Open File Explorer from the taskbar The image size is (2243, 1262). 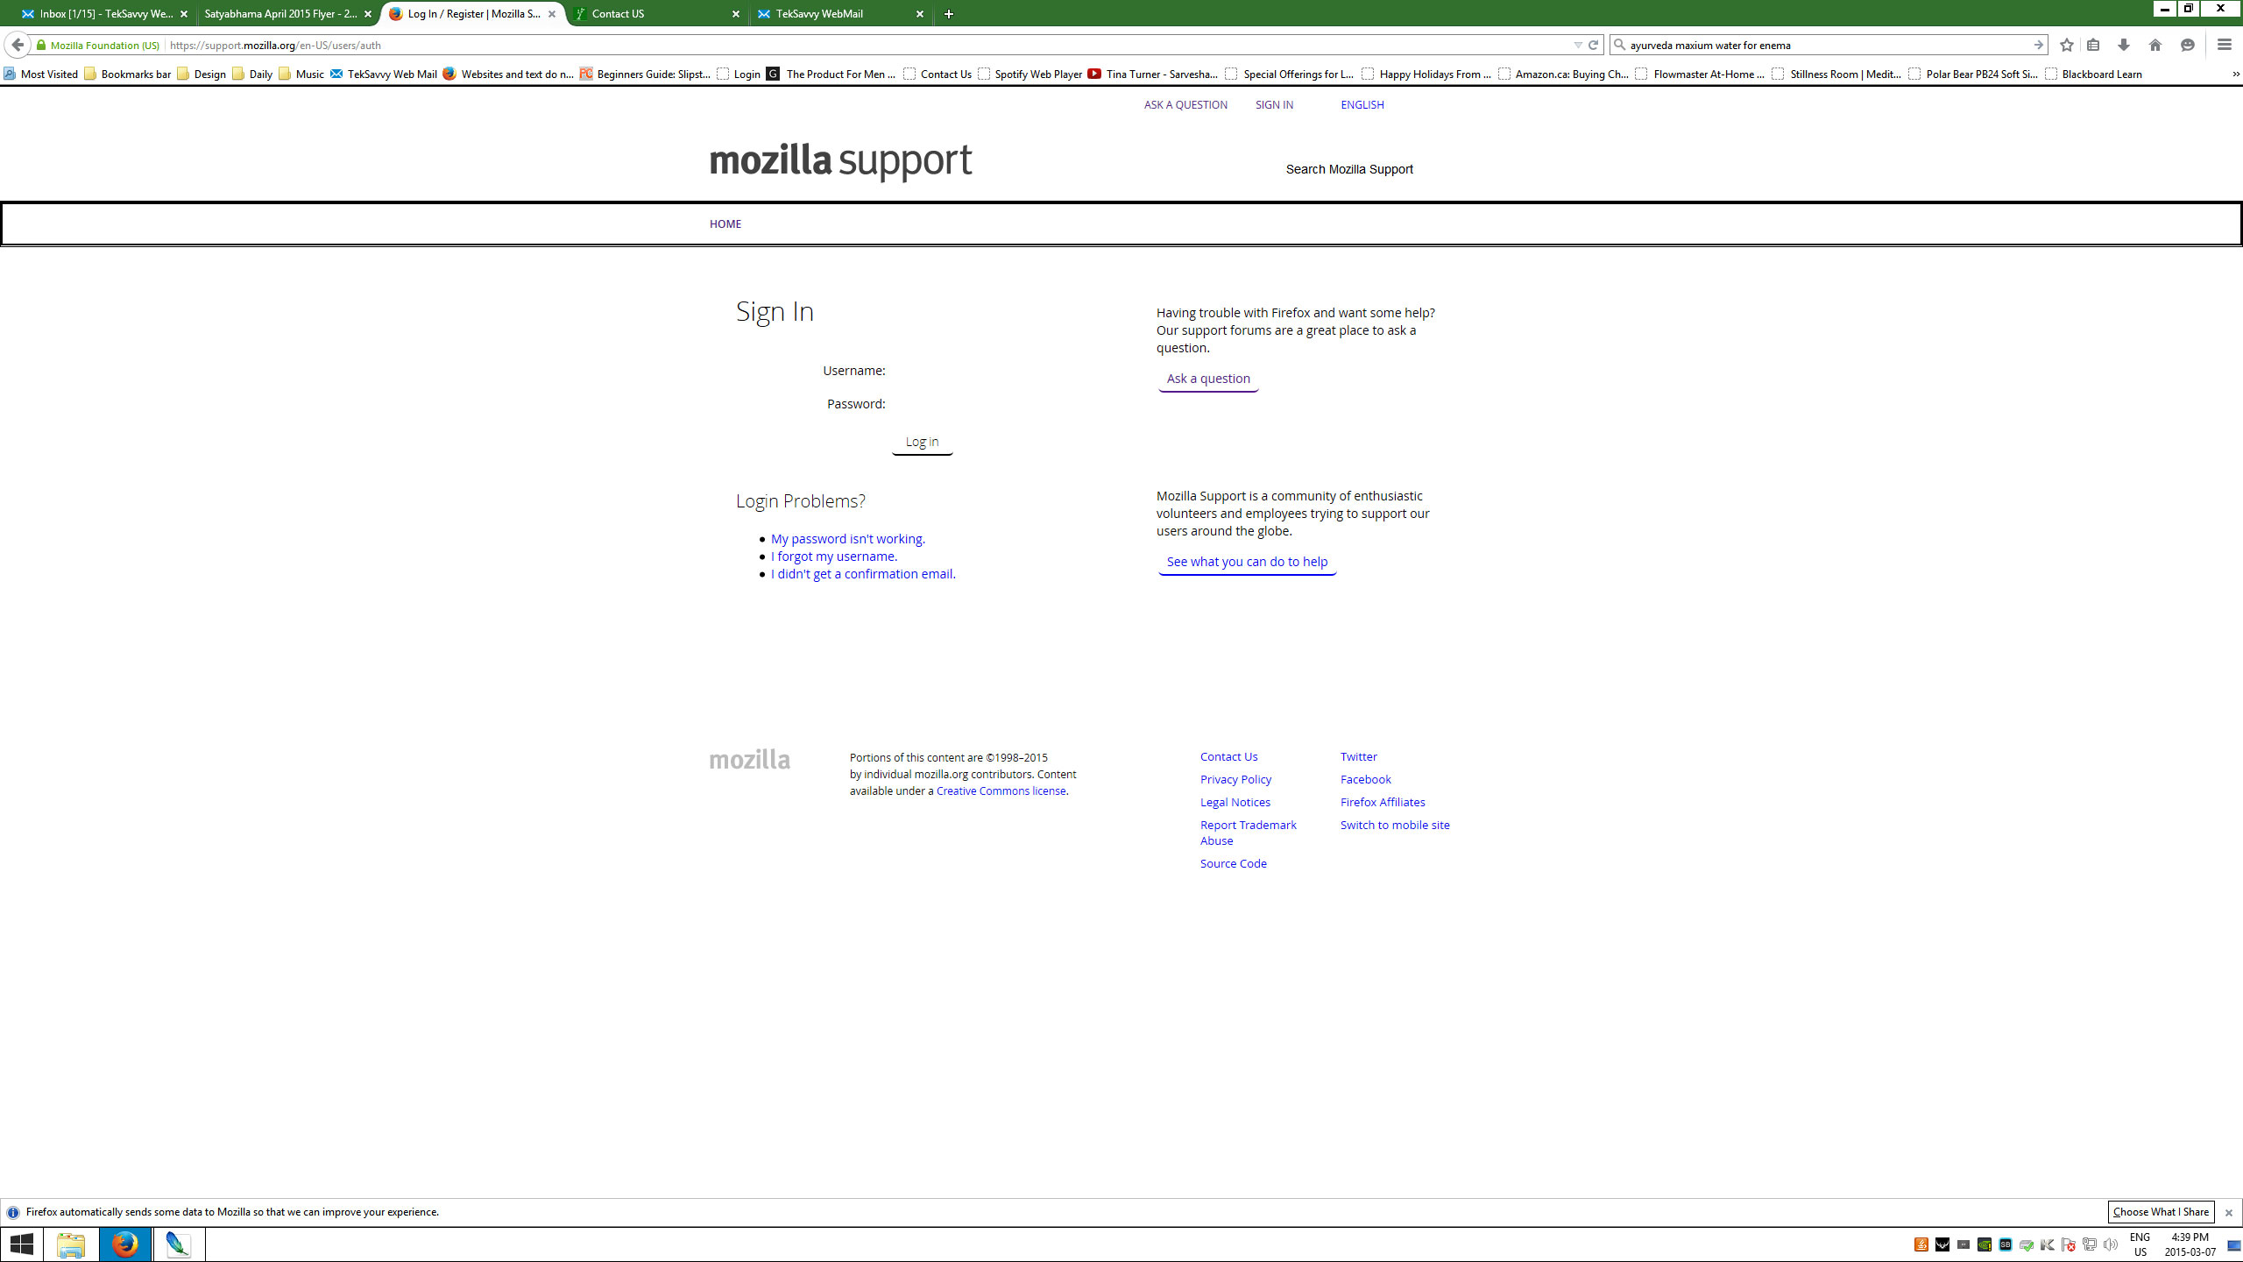[x=71, y=1244]
